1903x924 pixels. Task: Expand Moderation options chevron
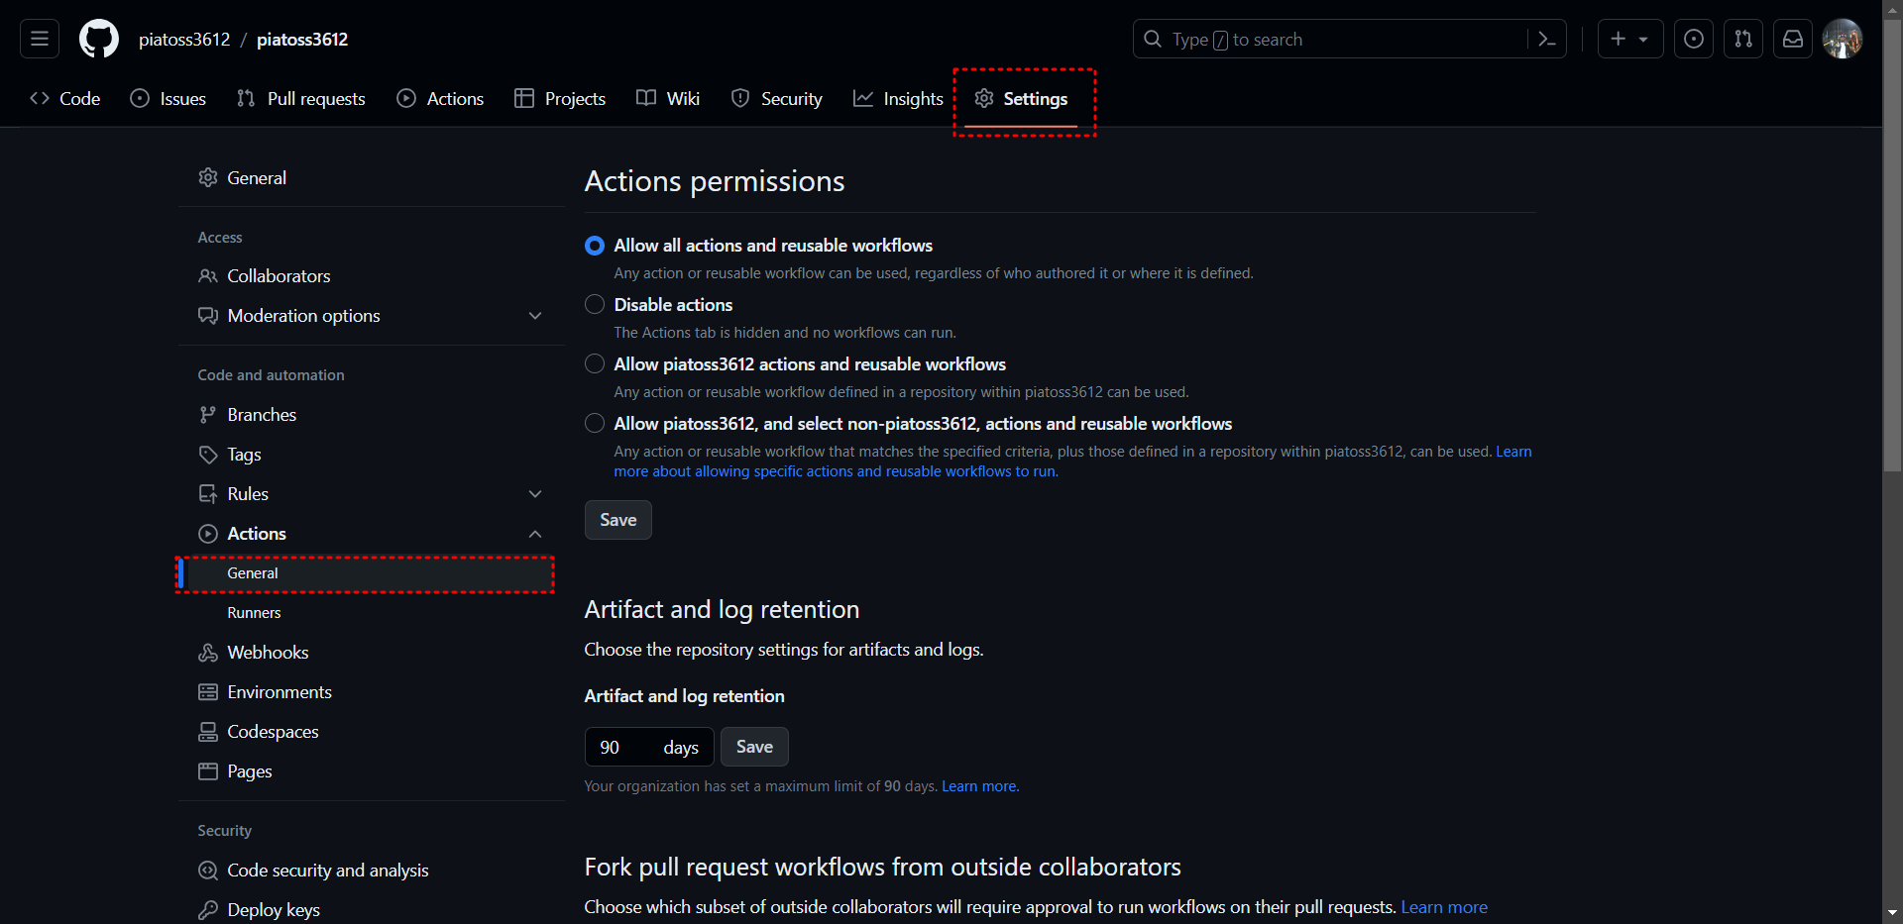[535, 316]
